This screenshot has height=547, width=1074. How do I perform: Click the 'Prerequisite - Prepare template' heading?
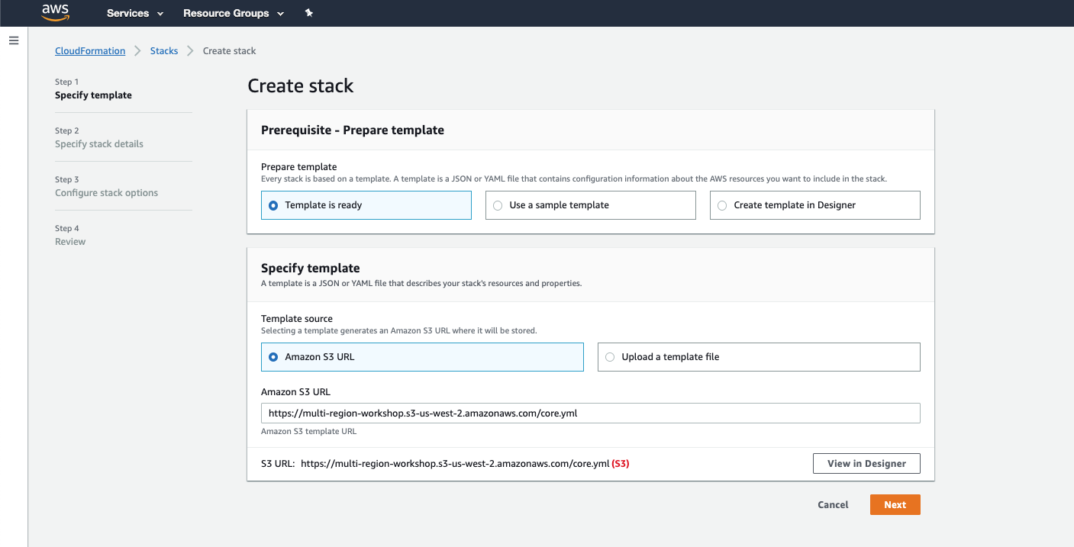tap(353, 130)
